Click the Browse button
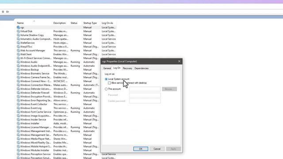283x159 pixels. coord(169,89)
